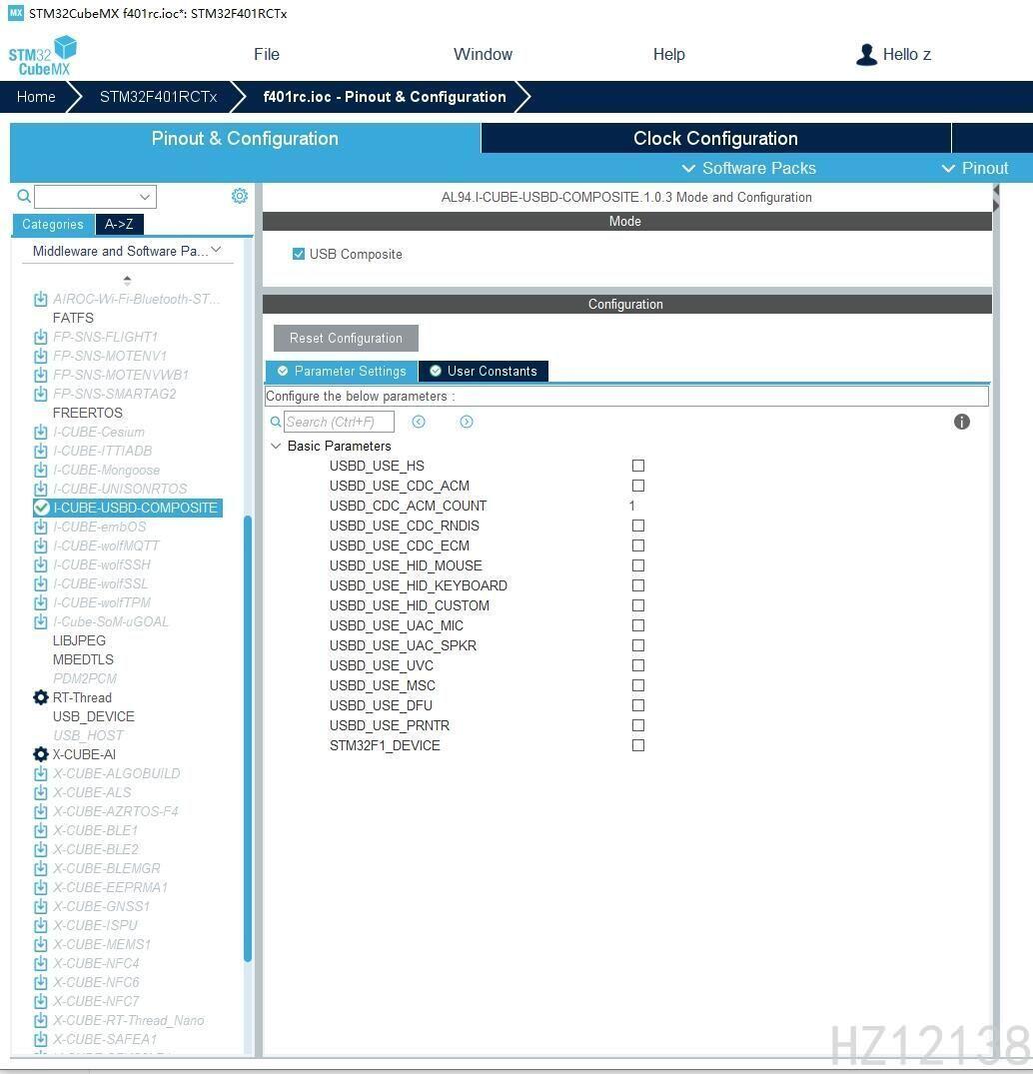Select the Categories tab
Viewport: 1033px width, 1074px height.
[x=53, y=225]
